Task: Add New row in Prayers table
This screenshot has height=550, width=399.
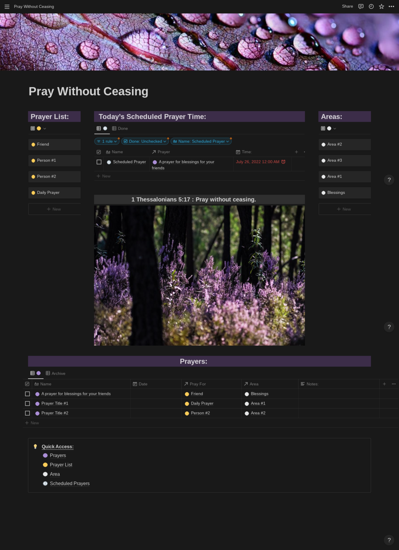Action: pos(32,423)
